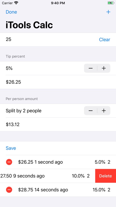This screenshot has height=207, width=116.
Task: Tap the Wi-Fi icon in status bar
Action: click(16, 3)
